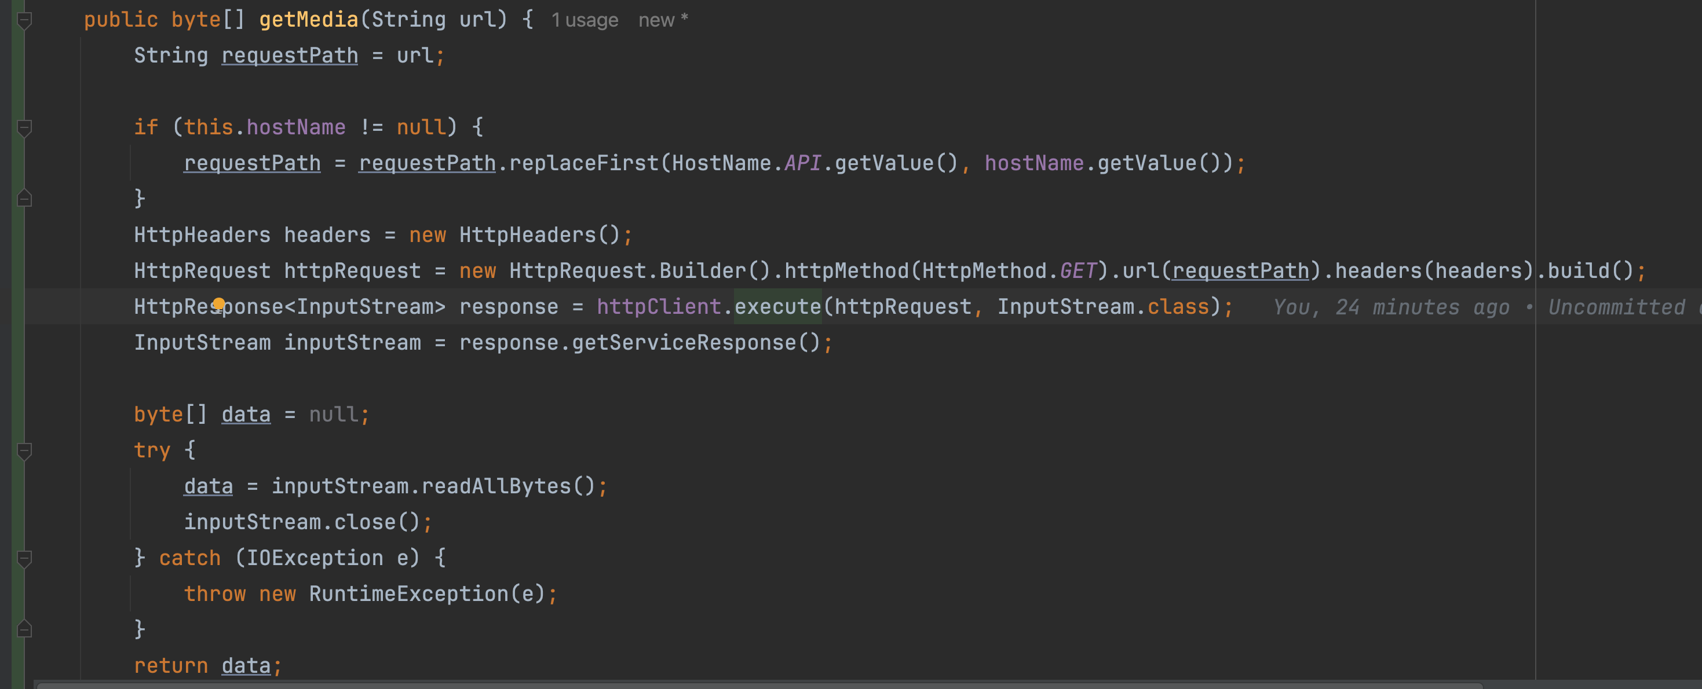
Task: Click the yellow intention lightbulb icon
Action: pos(219,303)
